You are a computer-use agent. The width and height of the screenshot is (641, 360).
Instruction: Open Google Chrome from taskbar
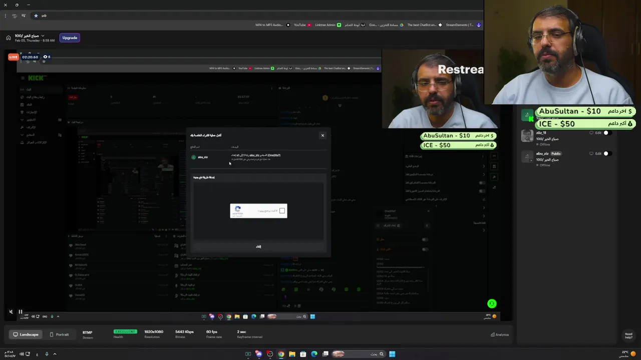(x=281, y=354)
